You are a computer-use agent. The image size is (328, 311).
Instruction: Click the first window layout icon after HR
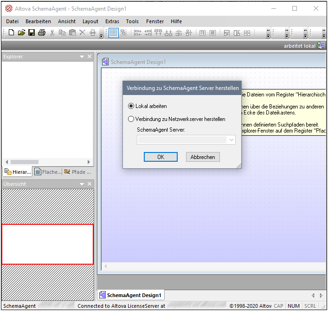click(227, 33)
